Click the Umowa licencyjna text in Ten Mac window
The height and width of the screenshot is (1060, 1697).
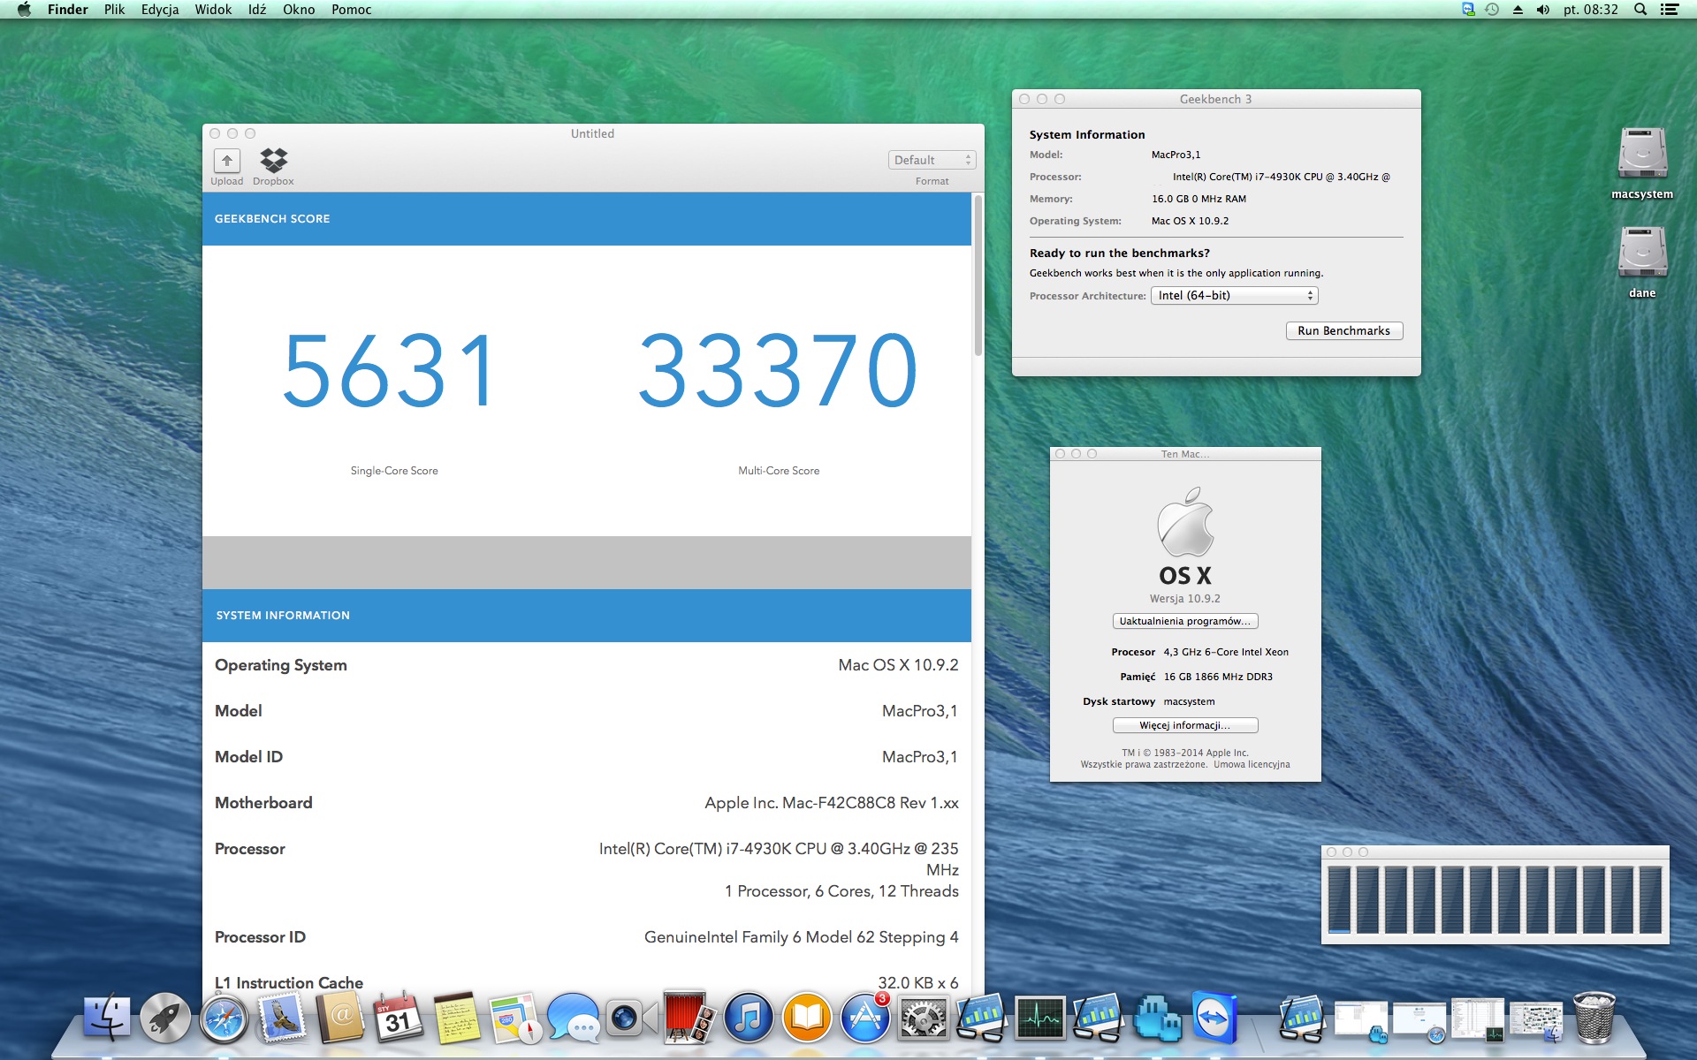(x=1252, y=765)
